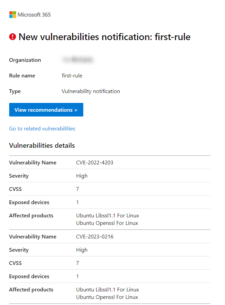Click High severity of CVE-2023-0216
Image resolution: width=225 pixels, height=305 pixels.
point(82,250)
